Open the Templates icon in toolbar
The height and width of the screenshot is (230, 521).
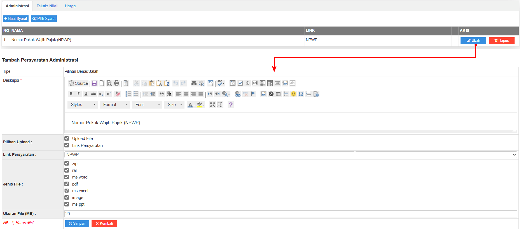(126, 83)
